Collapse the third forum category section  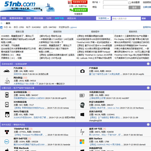point(148,124)
